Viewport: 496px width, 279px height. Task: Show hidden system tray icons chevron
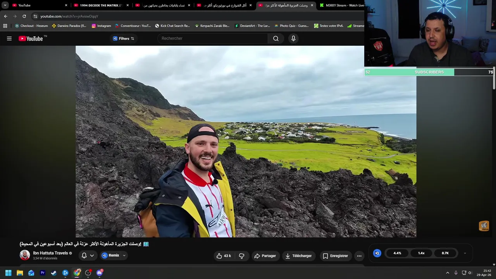448,273
